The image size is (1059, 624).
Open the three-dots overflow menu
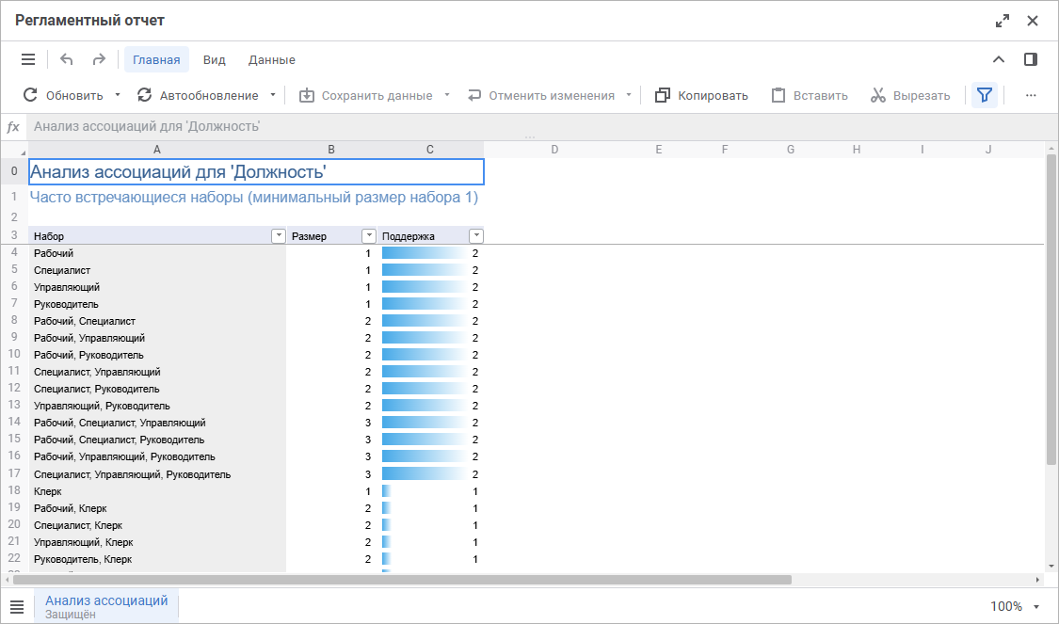(x=1031, y=95)
